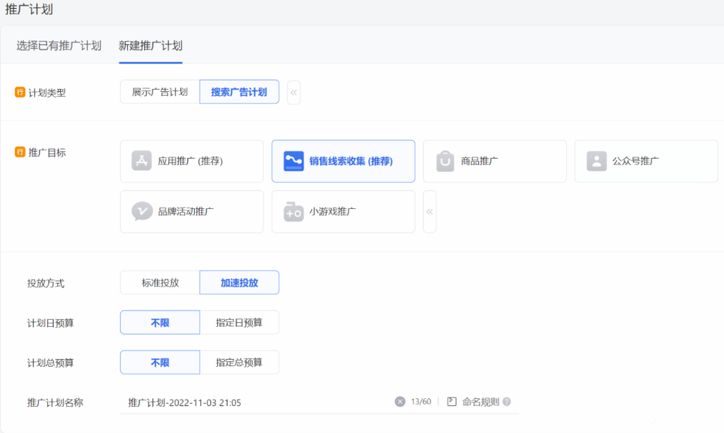Collapse the 计划类型 options with the chevron
This screenshot has width=724, height=433.
point(294,92)
